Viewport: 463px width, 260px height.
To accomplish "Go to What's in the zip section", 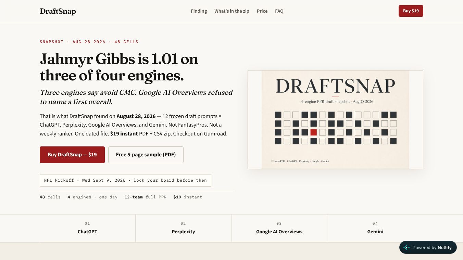I will tap(232, 11).
